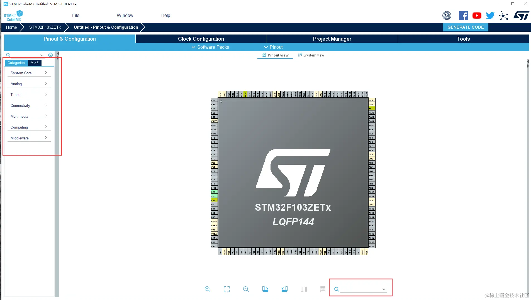Expand the Timers category

pyautogui.click(x=29, y=95)
